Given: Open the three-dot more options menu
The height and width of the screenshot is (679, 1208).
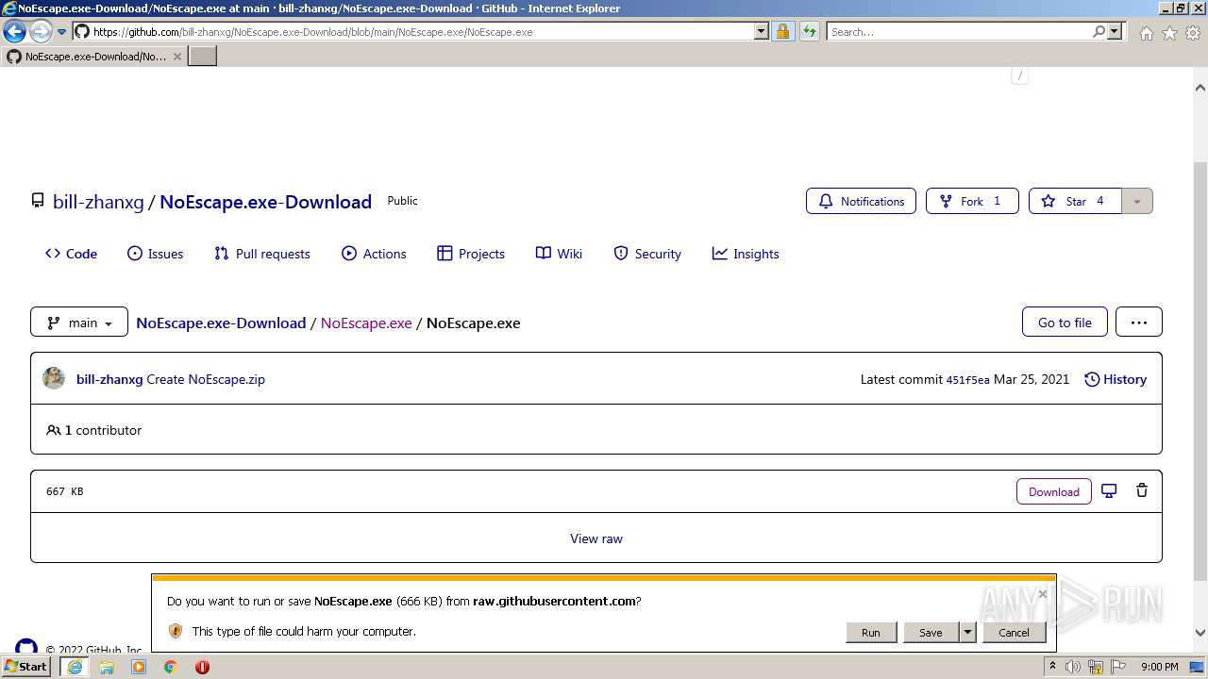Looking at the screenshot, I should tap(1139, 322).
